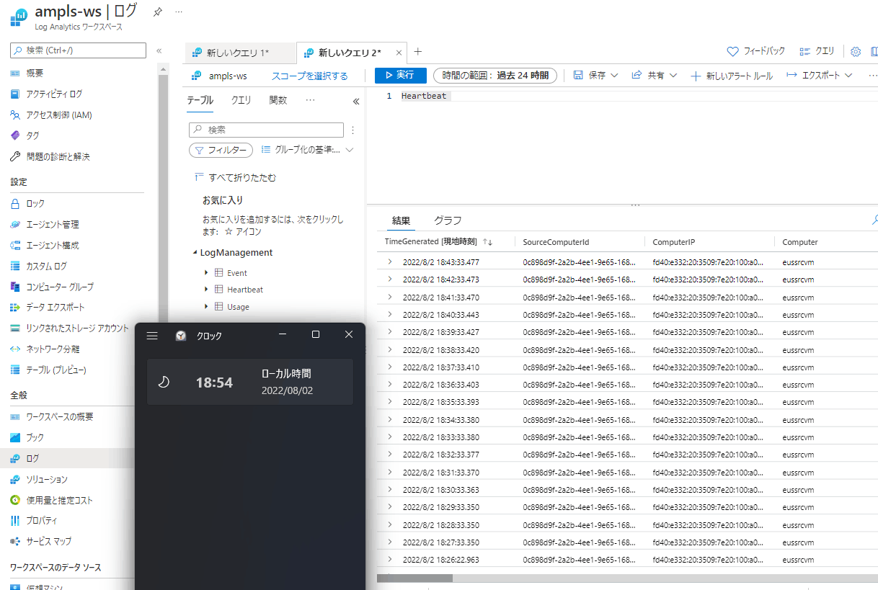Open the 保存 dropdown

596,75
